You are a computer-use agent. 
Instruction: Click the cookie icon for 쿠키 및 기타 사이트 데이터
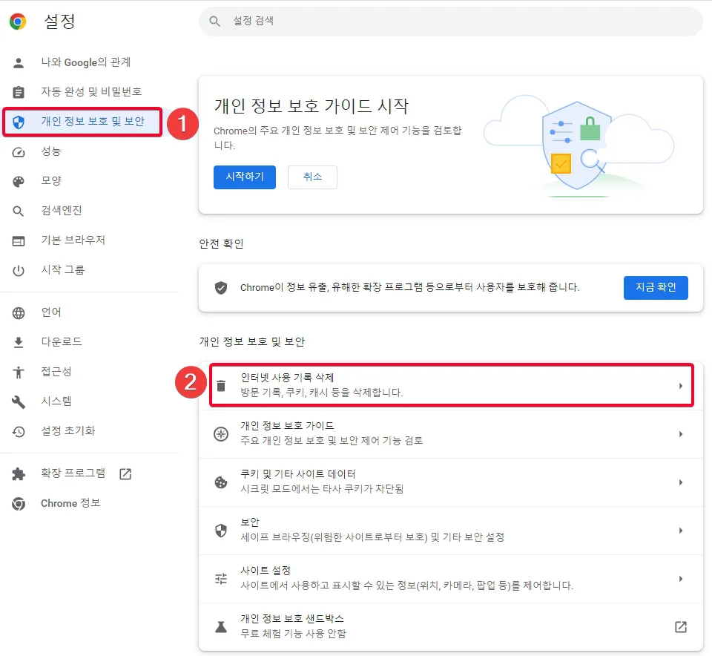click(221, 482)
